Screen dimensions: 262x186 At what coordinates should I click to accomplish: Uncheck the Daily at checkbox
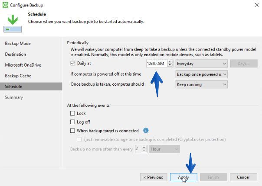pos(73,63)
